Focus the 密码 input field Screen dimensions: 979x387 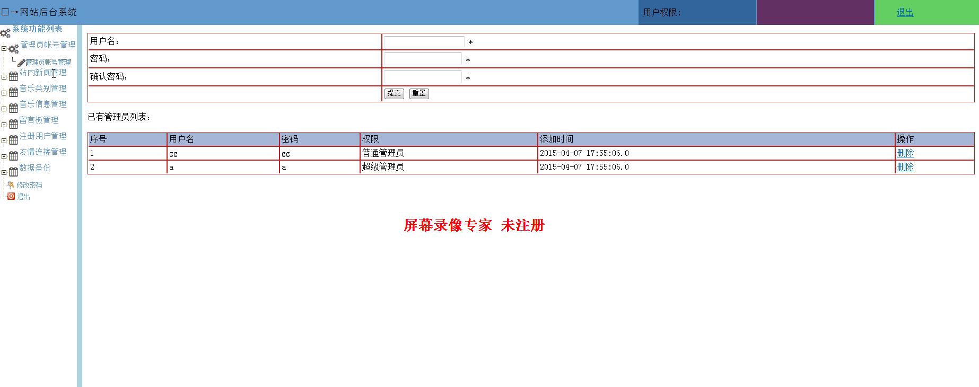(x=423, y=59)
